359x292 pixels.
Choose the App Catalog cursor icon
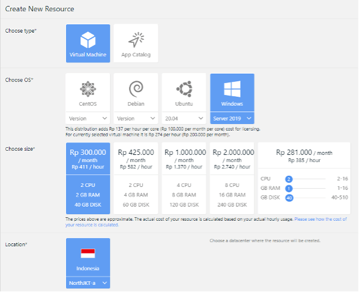click(x=136, y=40)
